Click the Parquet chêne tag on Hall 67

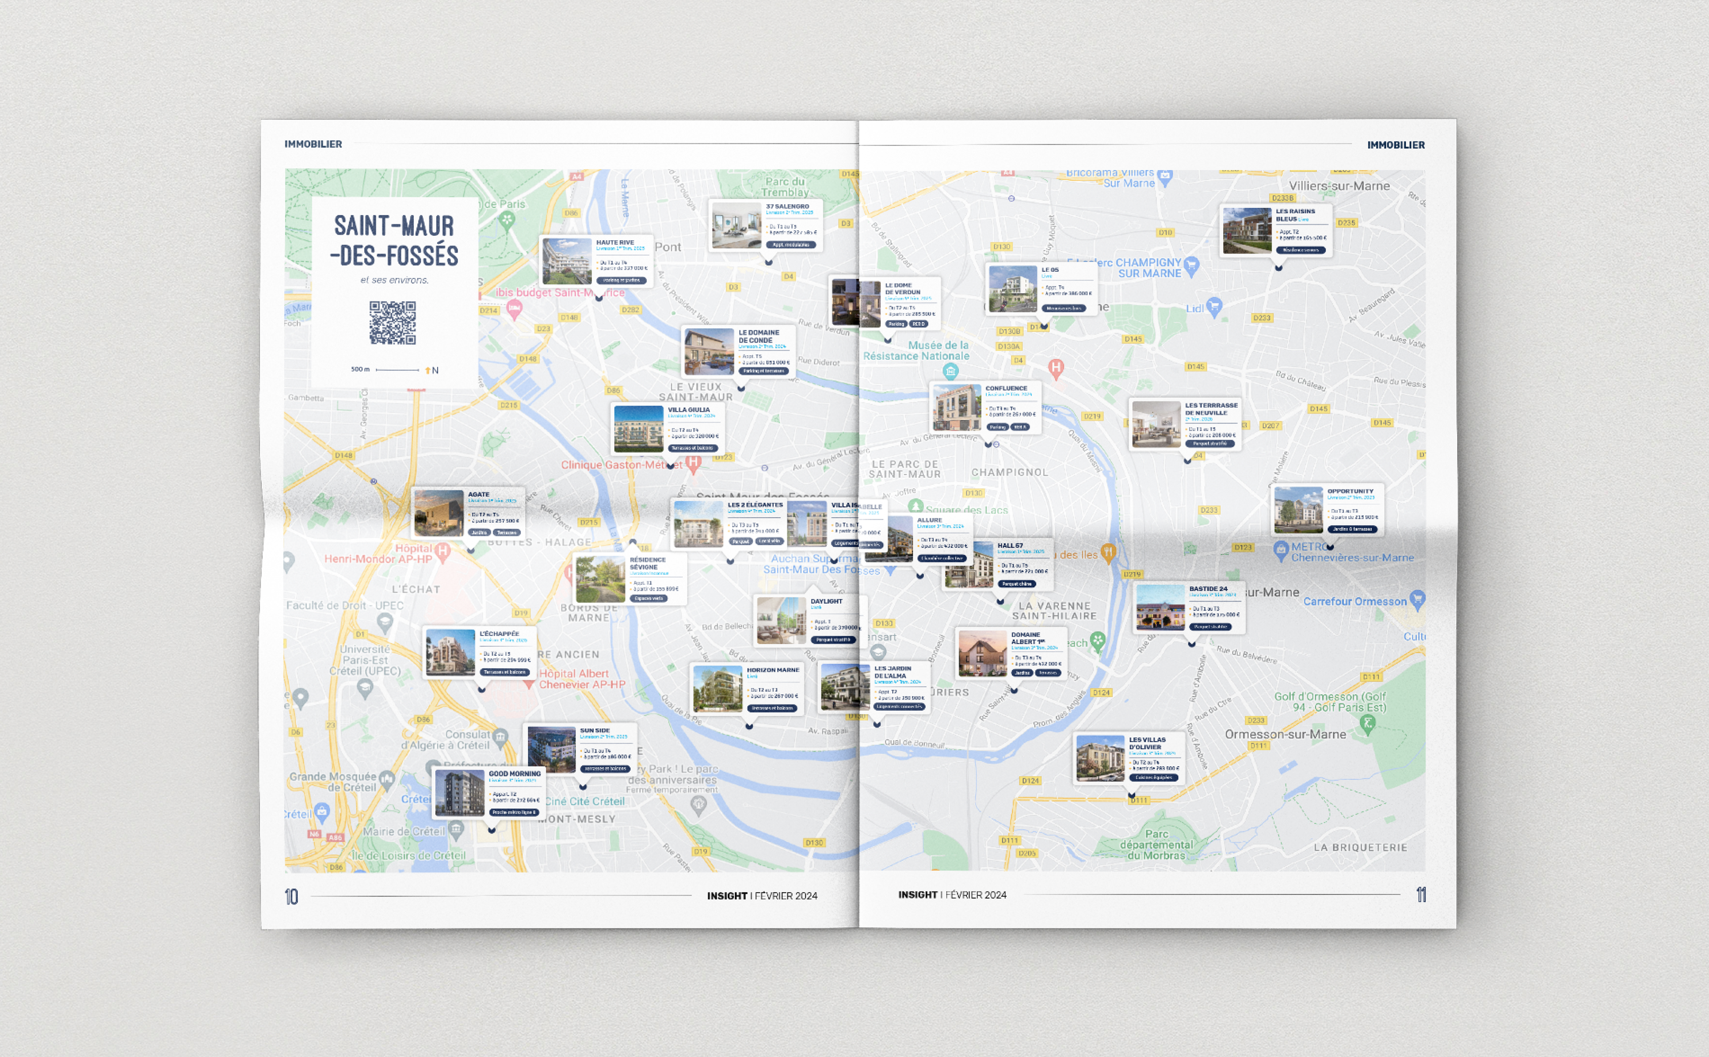1016,584
